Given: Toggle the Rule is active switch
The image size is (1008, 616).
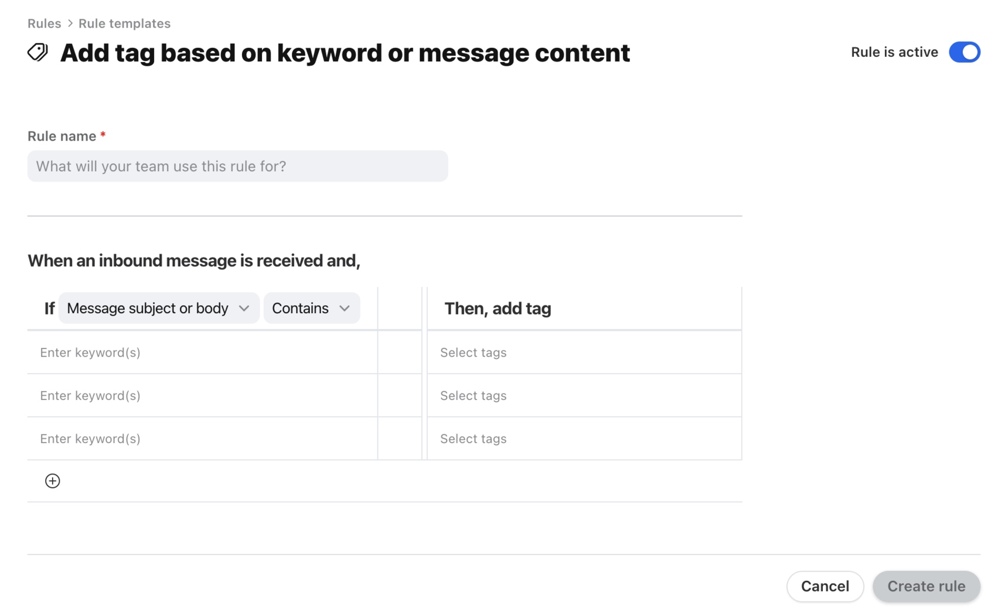Looking at the screenshot, I should click(x=964, y=52).
